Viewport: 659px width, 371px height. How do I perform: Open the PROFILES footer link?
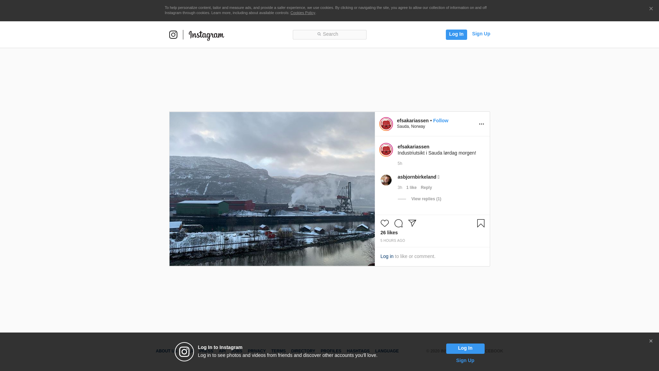[331, 351]
